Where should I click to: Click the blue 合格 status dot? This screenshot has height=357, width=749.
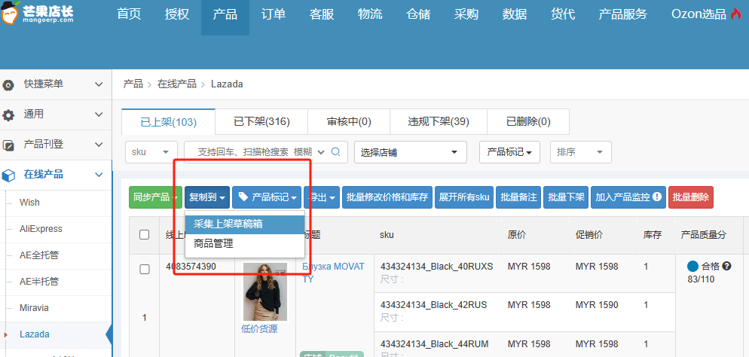click(692, 267)
